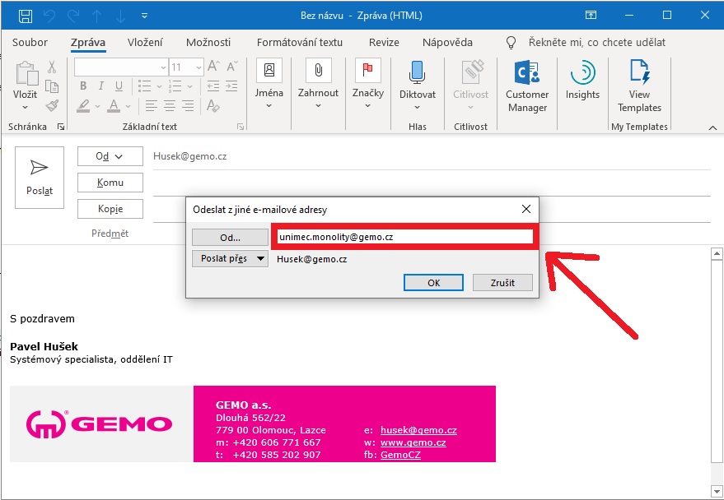Click the Od... button in the dialog

point(230,238)
